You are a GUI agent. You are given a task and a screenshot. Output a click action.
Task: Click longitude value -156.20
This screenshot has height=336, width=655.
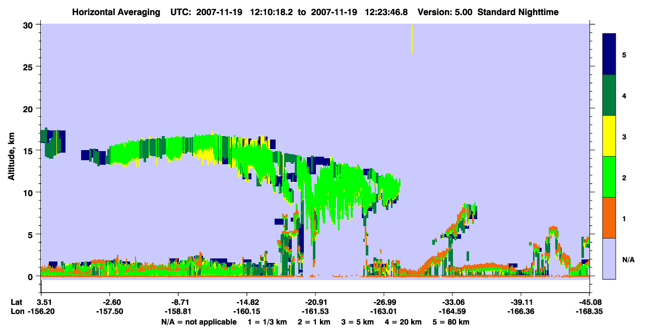pyautogui.click(x=41, y=312)
